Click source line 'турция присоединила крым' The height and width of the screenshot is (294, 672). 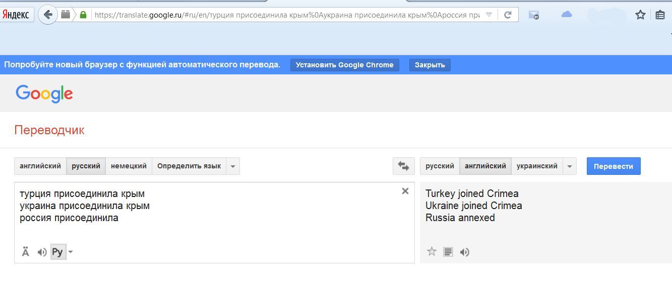[x=82, y=194]
